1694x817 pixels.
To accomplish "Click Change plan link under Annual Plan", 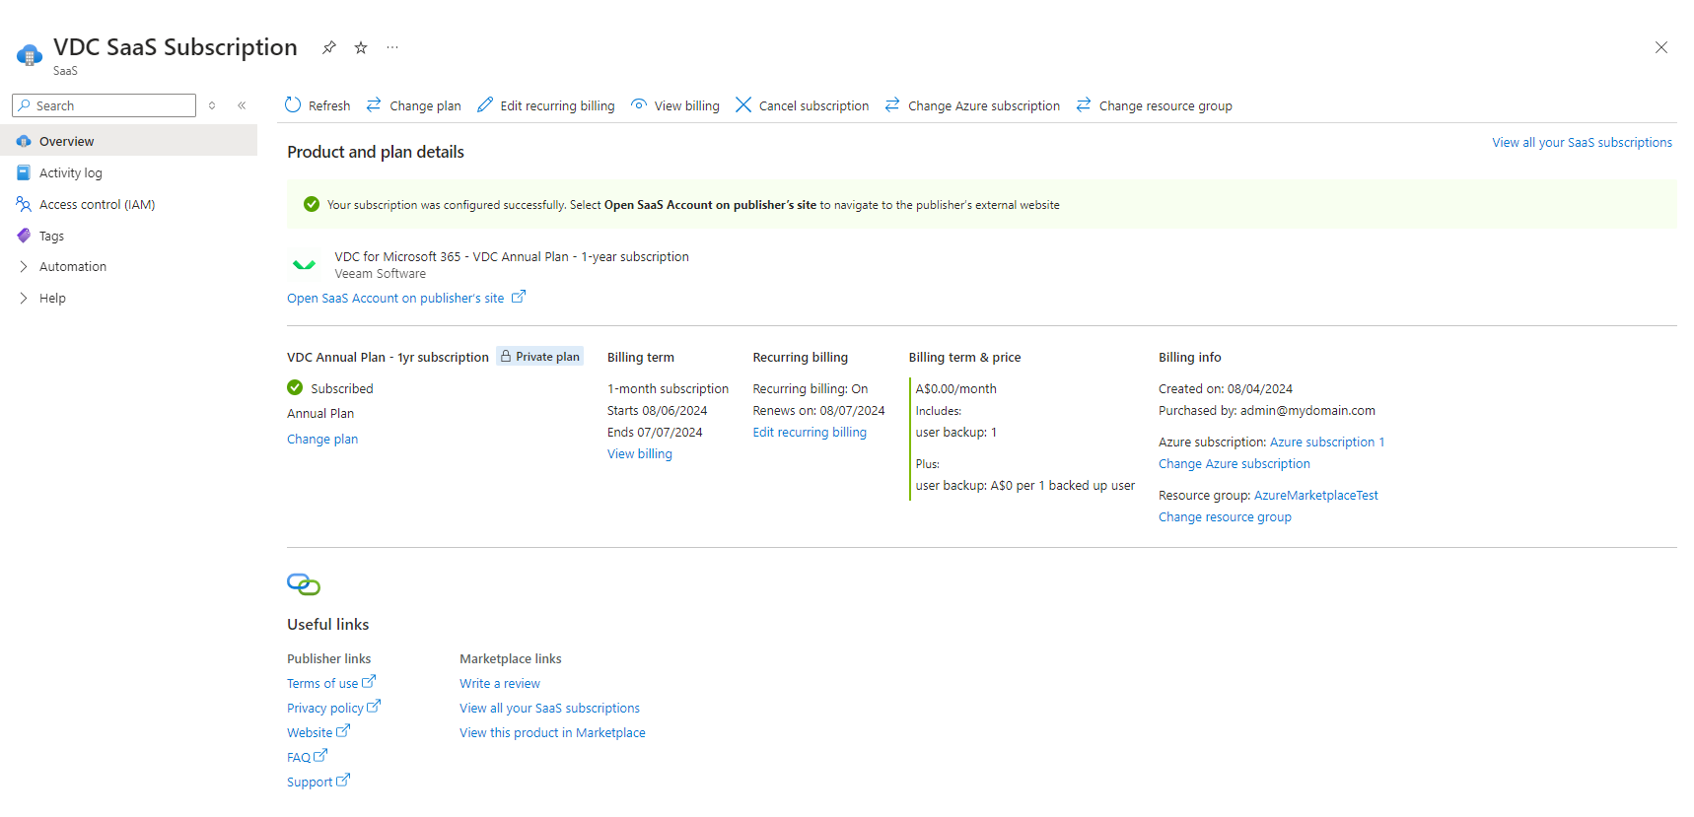I will [322, 440].
